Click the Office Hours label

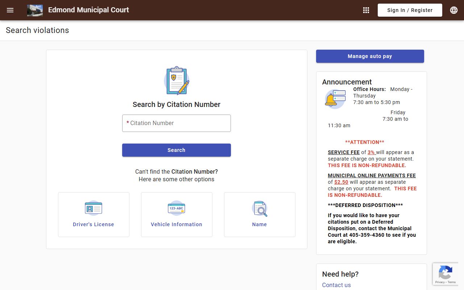(x=370, y=89)
